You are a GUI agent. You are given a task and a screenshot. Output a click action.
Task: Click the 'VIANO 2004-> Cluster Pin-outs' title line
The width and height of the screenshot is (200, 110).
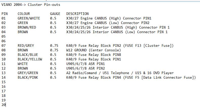tap(31, 5)
